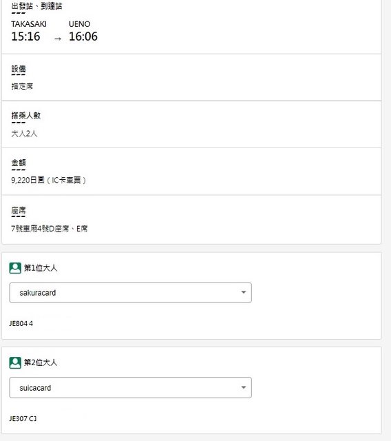Click the 座席 section heading
This screenshot has width=391, height=441.
(19, 210)
